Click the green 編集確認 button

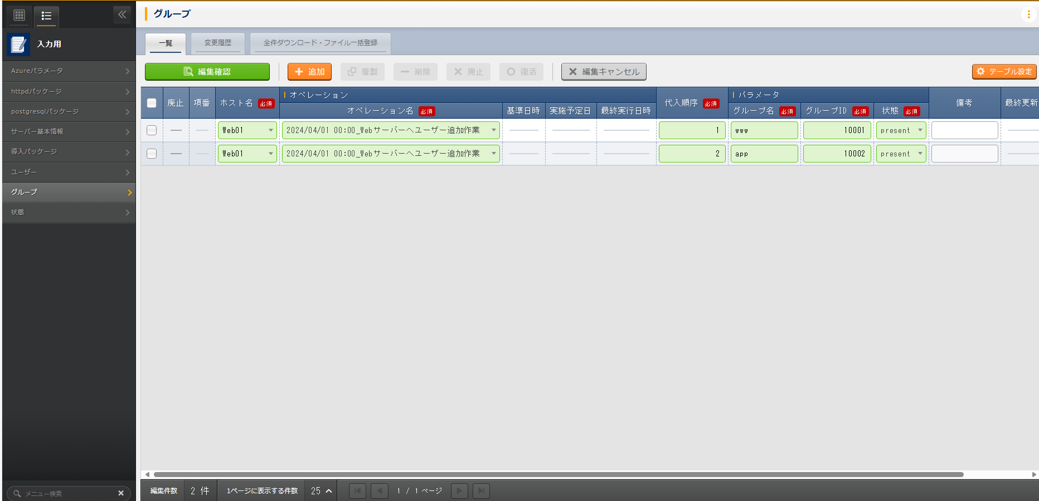207,72
